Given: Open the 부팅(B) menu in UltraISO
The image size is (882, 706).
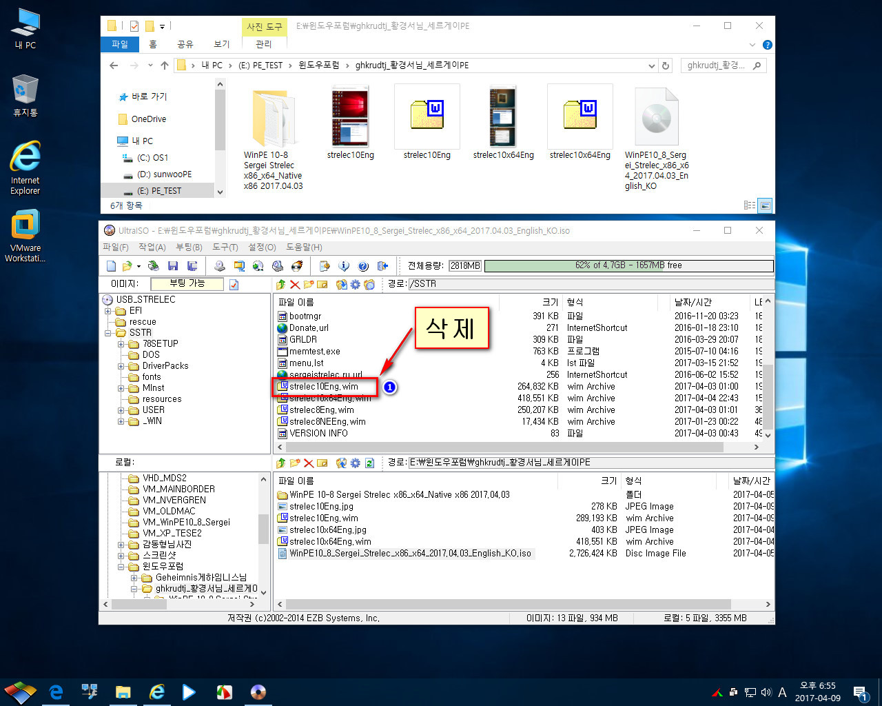Looking at the screenshot, I should [x=189, y=248].
